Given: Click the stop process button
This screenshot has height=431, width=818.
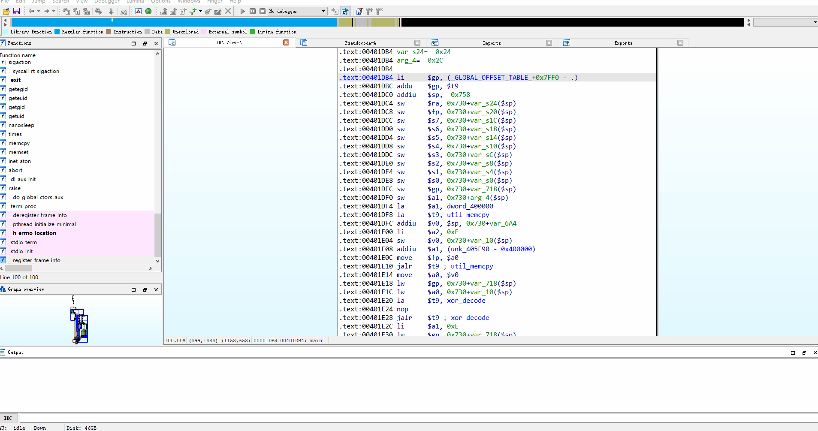Looking at the screenshot, I should point(263,11).
